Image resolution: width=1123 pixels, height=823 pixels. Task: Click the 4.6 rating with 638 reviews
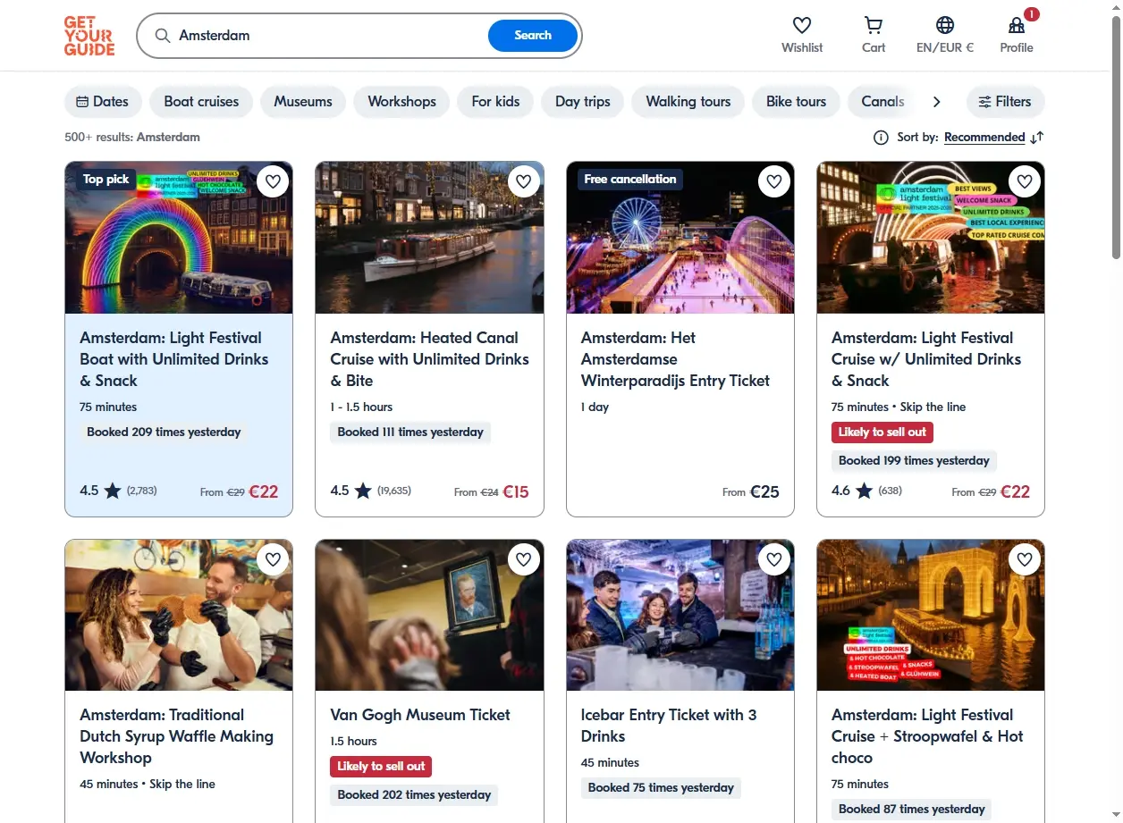point(866,491)
